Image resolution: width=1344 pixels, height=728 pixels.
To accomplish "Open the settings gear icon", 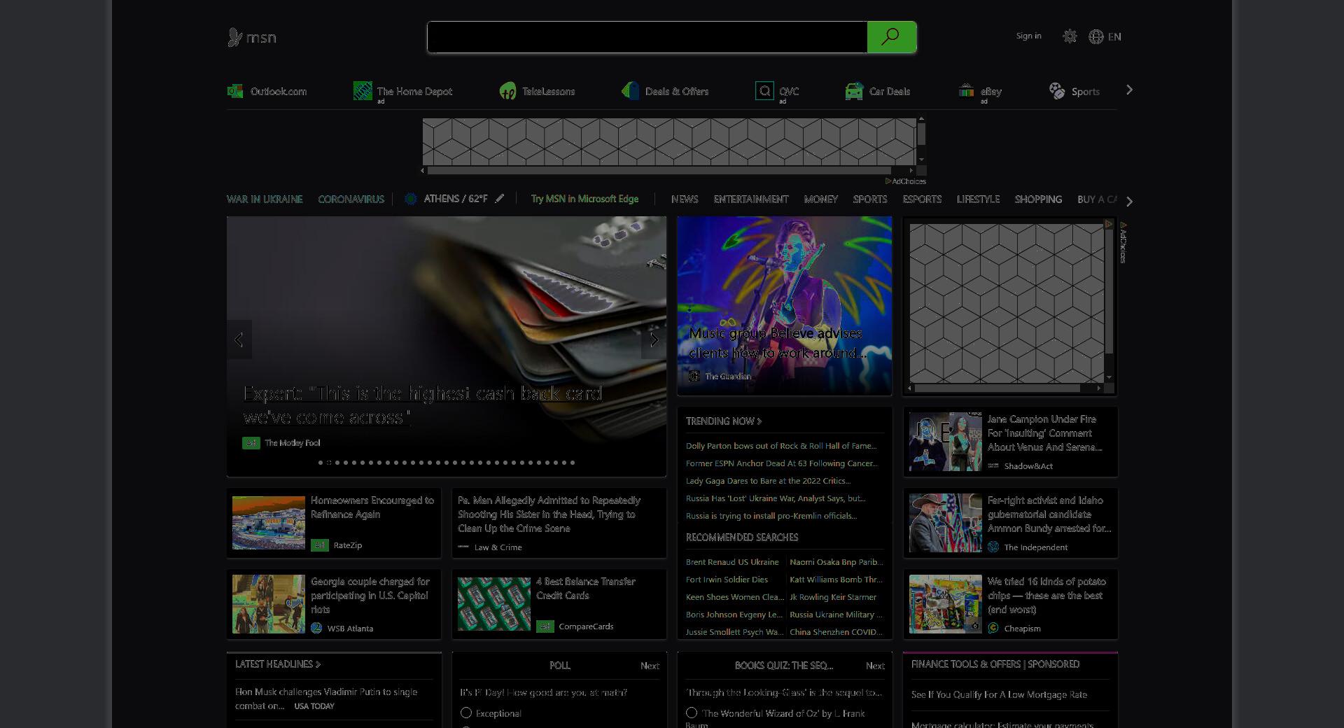I will [1070, 36].
